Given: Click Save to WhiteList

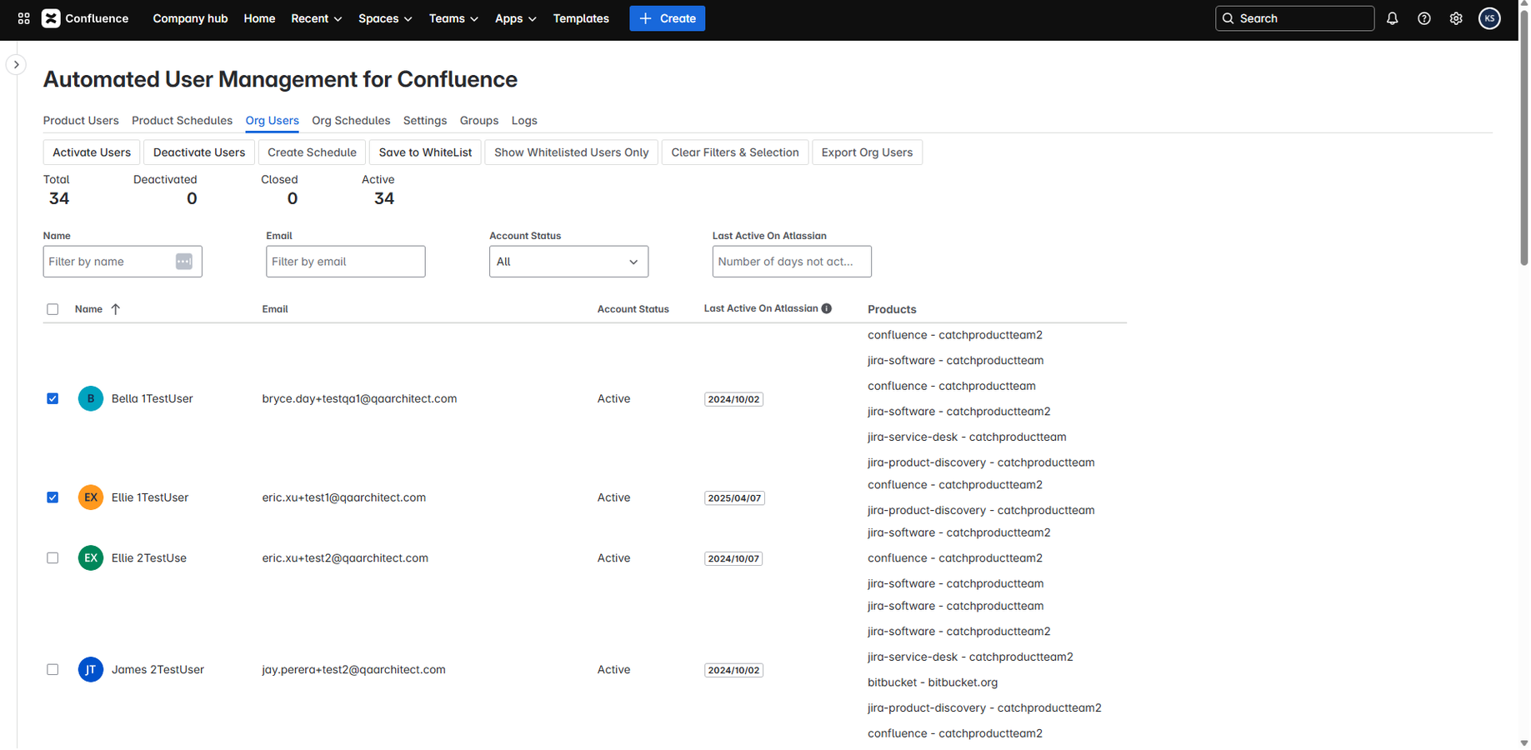Looking at the screenshot, I should pyautogui.click(x=425, y=152).
